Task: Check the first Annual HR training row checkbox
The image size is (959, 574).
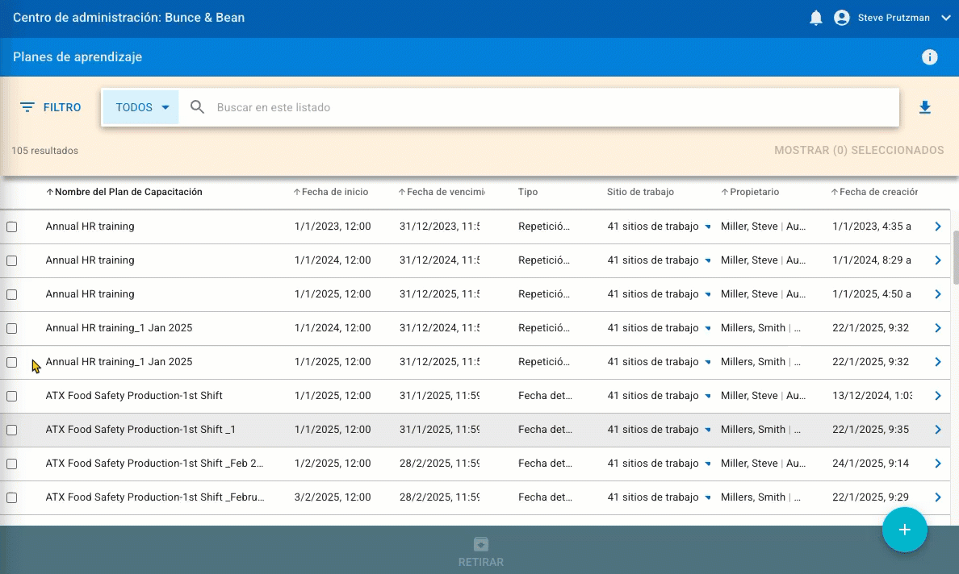Action: [x=12, y=227]
